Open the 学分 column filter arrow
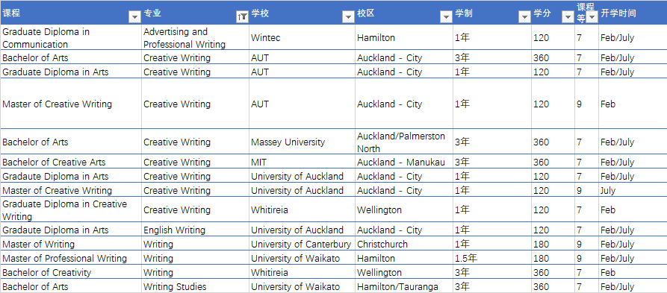667x293 pixels. (x=568, y=17)
